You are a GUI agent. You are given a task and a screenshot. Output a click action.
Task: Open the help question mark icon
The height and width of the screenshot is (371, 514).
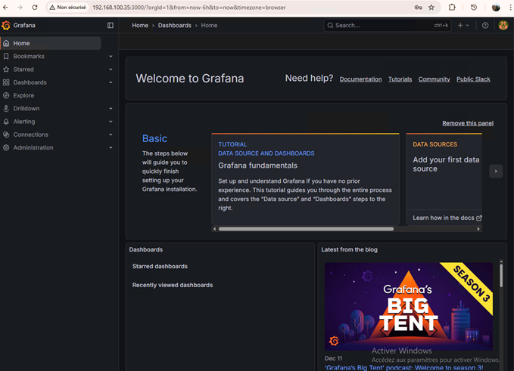point(485,25)
